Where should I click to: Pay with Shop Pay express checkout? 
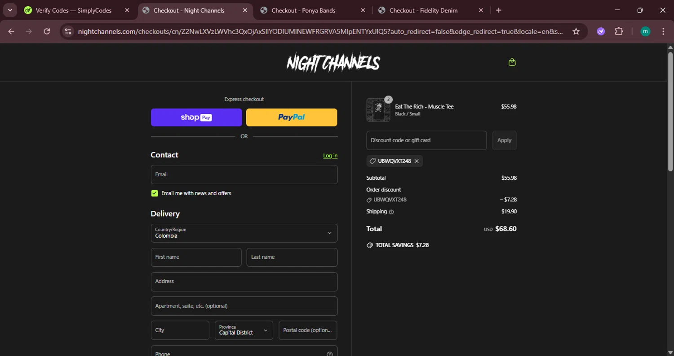pyautogui.click(x=196, y=117)
